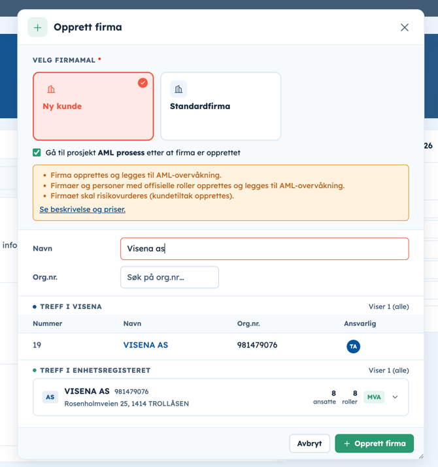The width and height of the screenshot is (438, 467).
Task: Click the Nummer column header
Action: click(x=48, y=323)
